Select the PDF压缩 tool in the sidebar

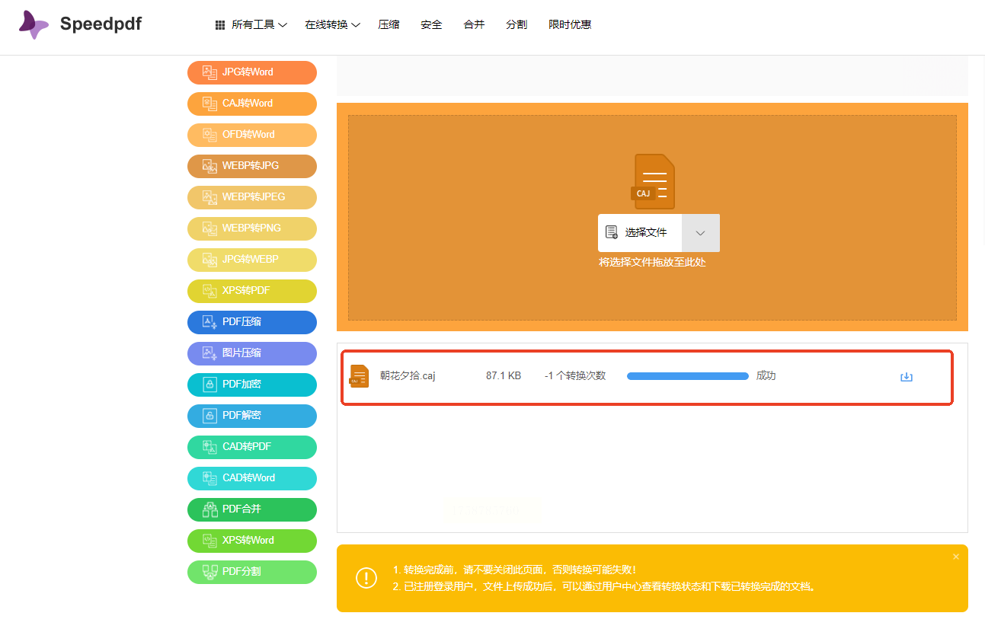click(251, 322)
